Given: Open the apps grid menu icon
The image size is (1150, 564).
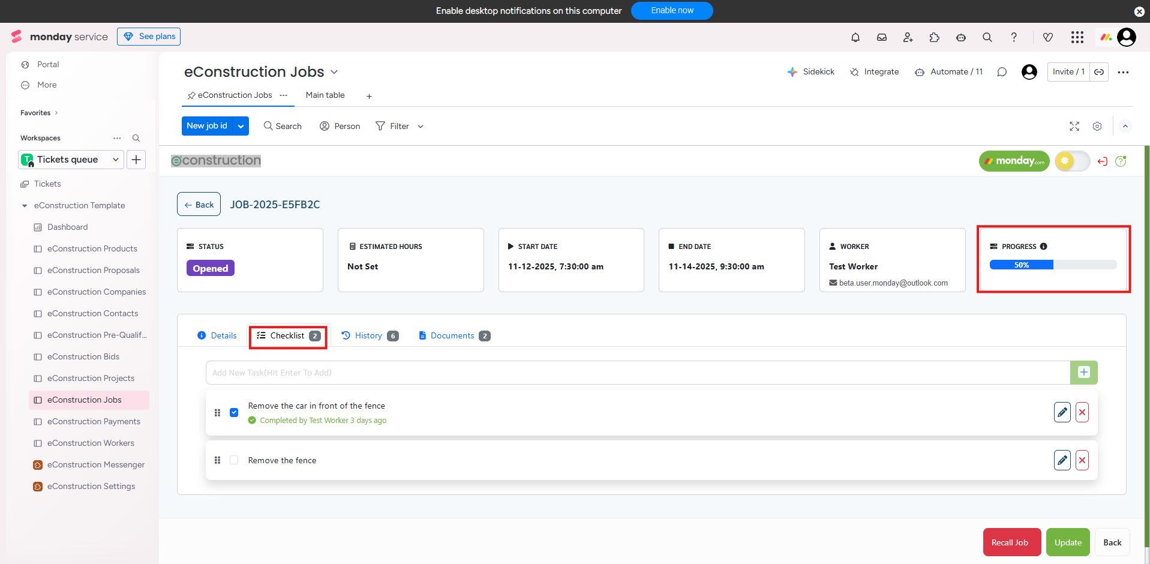Looking at the screenshot, I should (1077, 37).
